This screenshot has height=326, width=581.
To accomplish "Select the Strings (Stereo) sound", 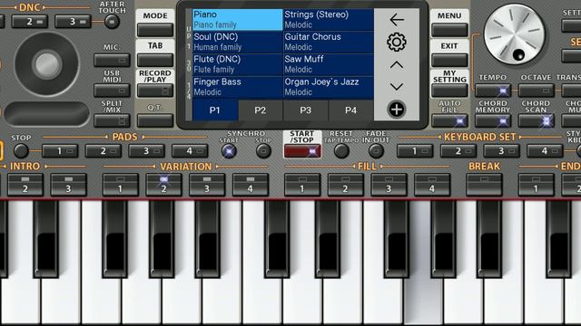I will pyautogui.click(x=329, y=20).
